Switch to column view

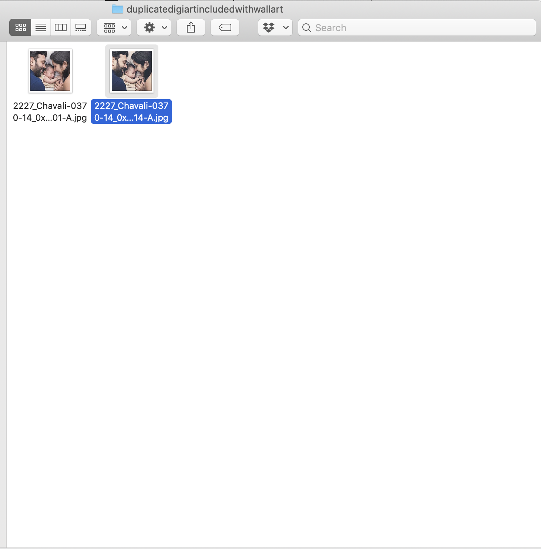(61, 27)
